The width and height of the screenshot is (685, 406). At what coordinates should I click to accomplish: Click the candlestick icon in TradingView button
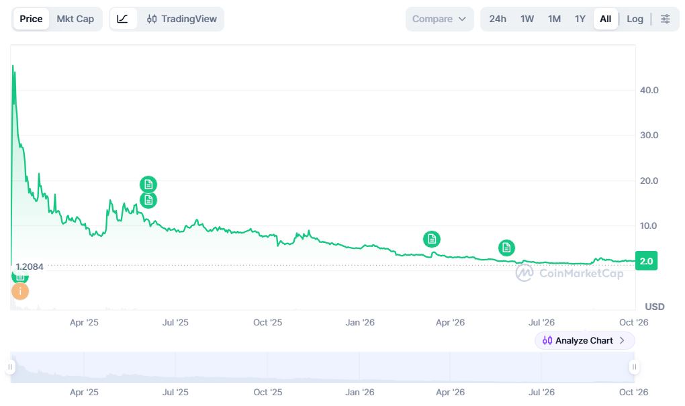click(152, 19)
